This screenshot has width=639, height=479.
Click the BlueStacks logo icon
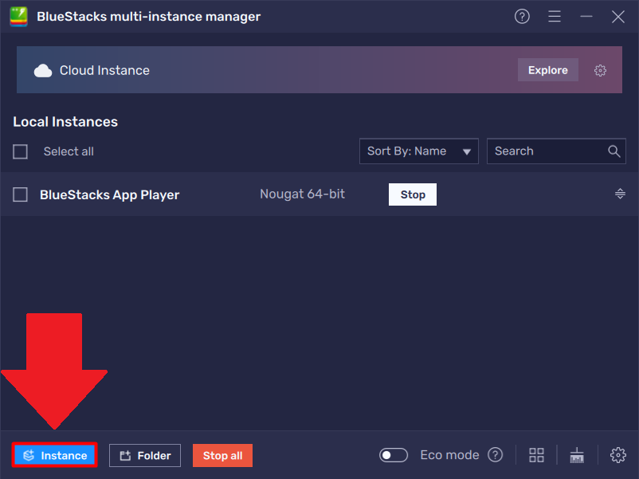[x=19, y=17]
